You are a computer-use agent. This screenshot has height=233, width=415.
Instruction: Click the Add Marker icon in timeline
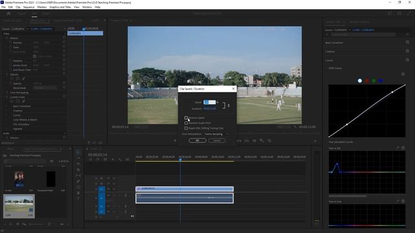(x=113, y=160)
